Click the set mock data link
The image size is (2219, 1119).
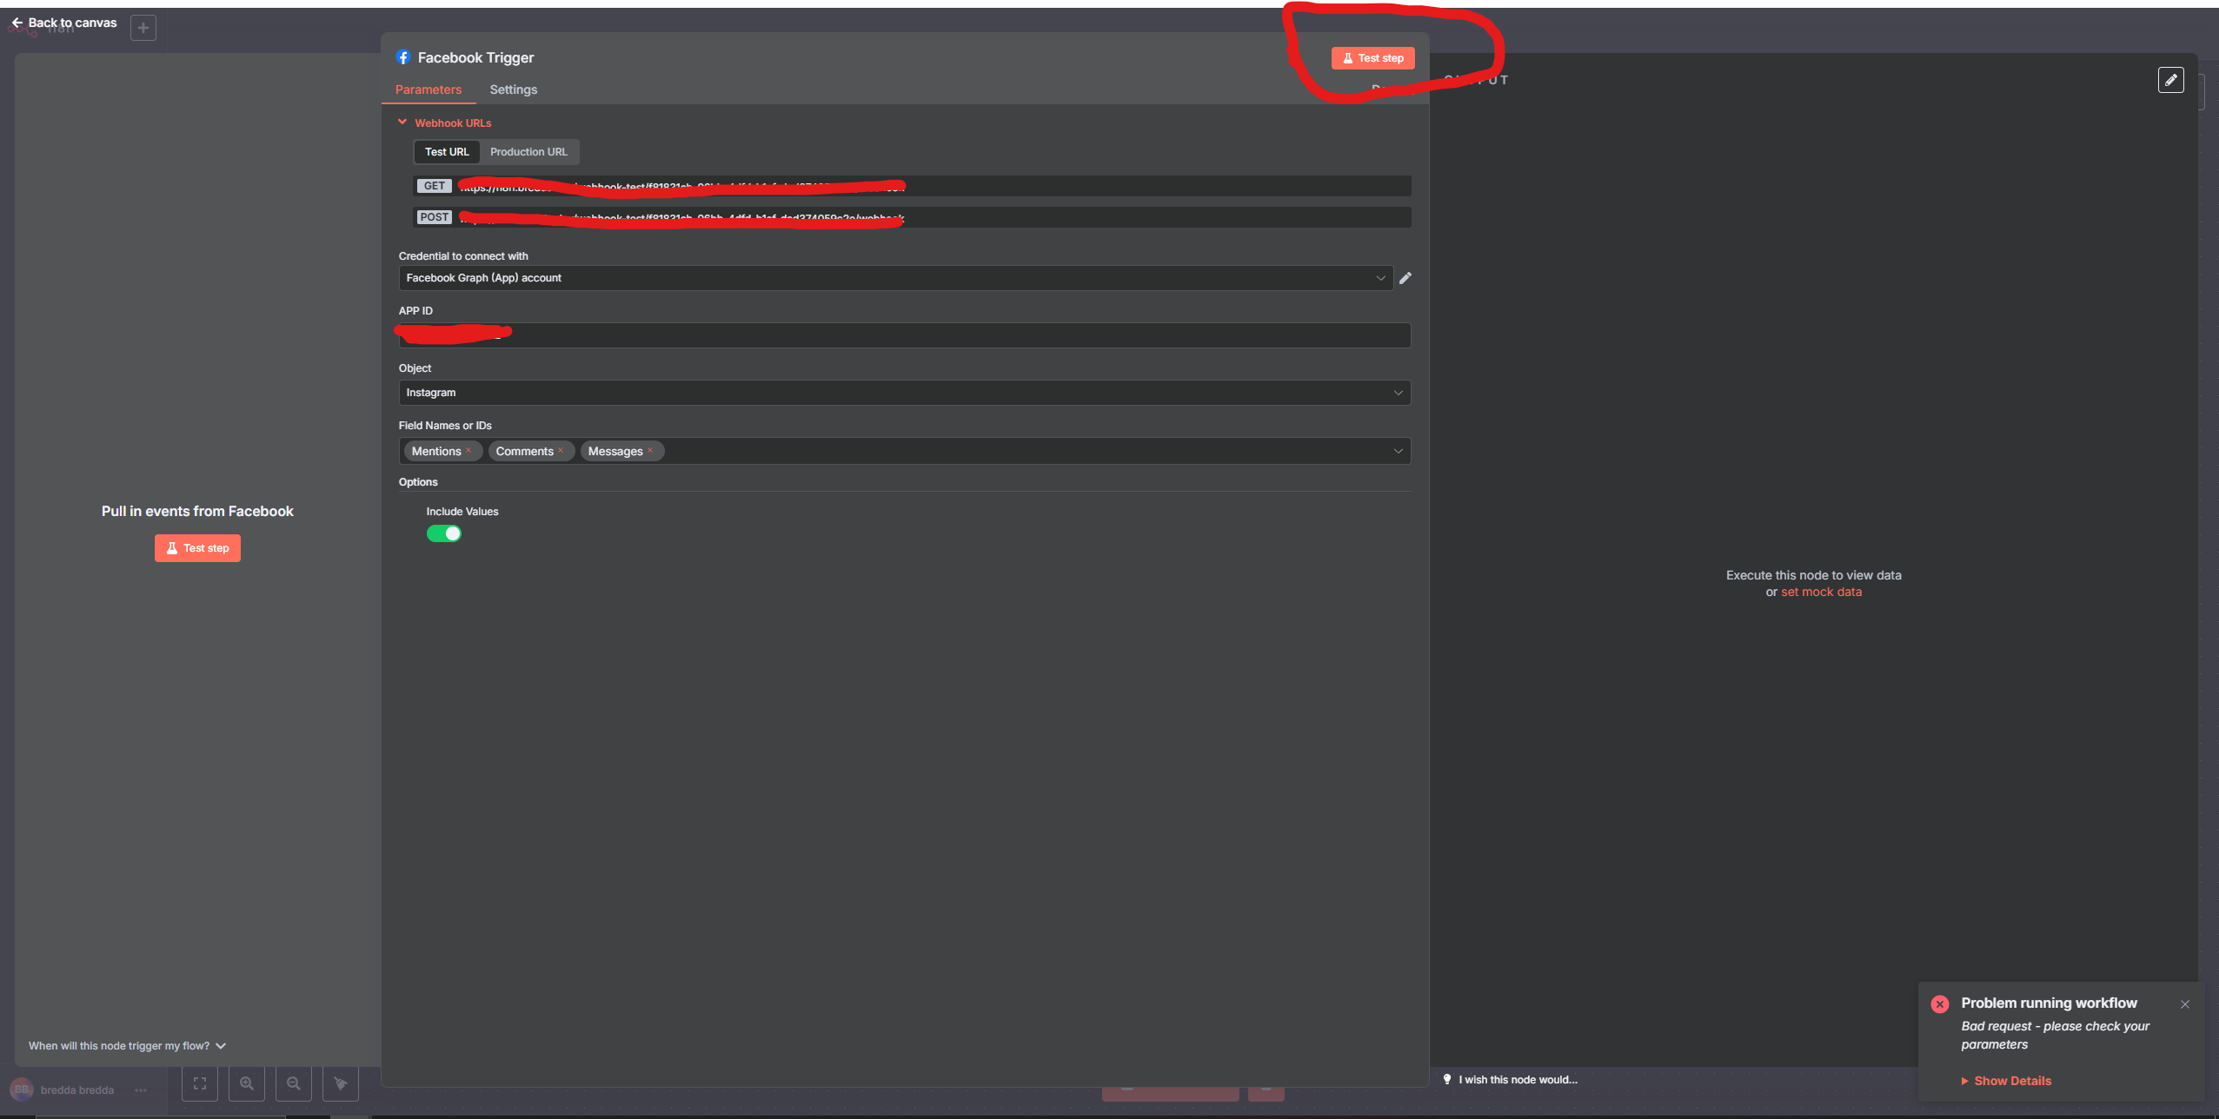1821,592
